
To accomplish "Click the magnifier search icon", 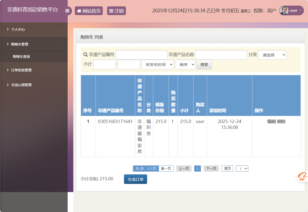I will tap(86, 55).
